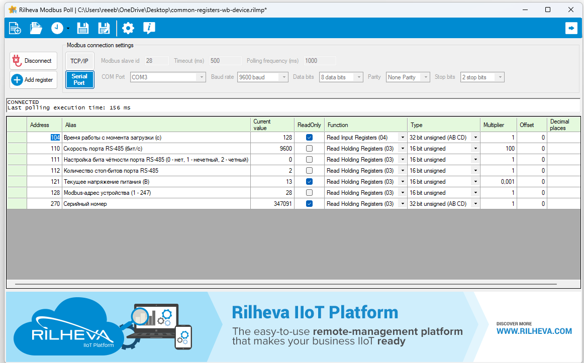584x363 pixels.
Task: Click the horizontal scrollbar below the register table
Action: click(x=285, y=284)
